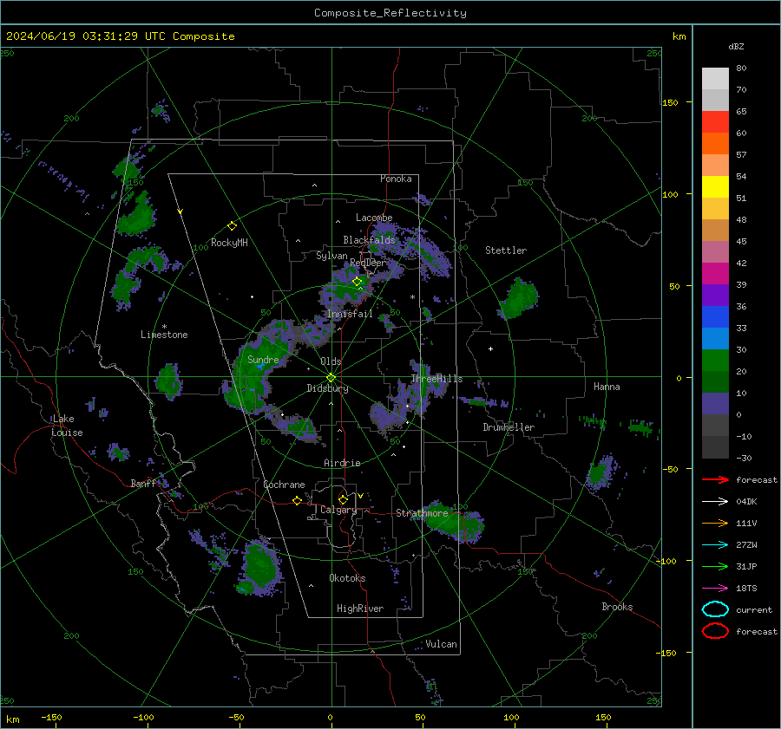Select the blue 33-36 dBZ swatch
The image size is (781, 729).
tap(715, 317)
